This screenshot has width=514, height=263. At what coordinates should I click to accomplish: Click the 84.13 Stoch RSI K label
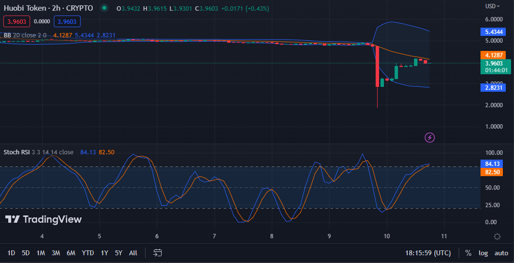(x=491, y=164)
